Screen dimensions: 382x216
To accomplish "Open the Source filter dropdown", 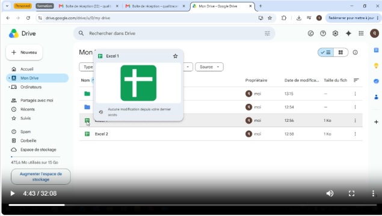I will (209, 67).
